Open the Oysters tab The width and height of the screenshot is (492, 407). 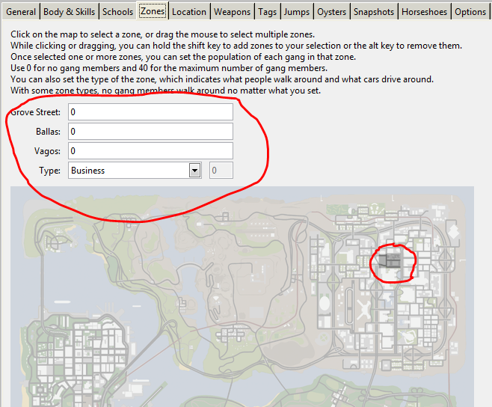point(332,12)
